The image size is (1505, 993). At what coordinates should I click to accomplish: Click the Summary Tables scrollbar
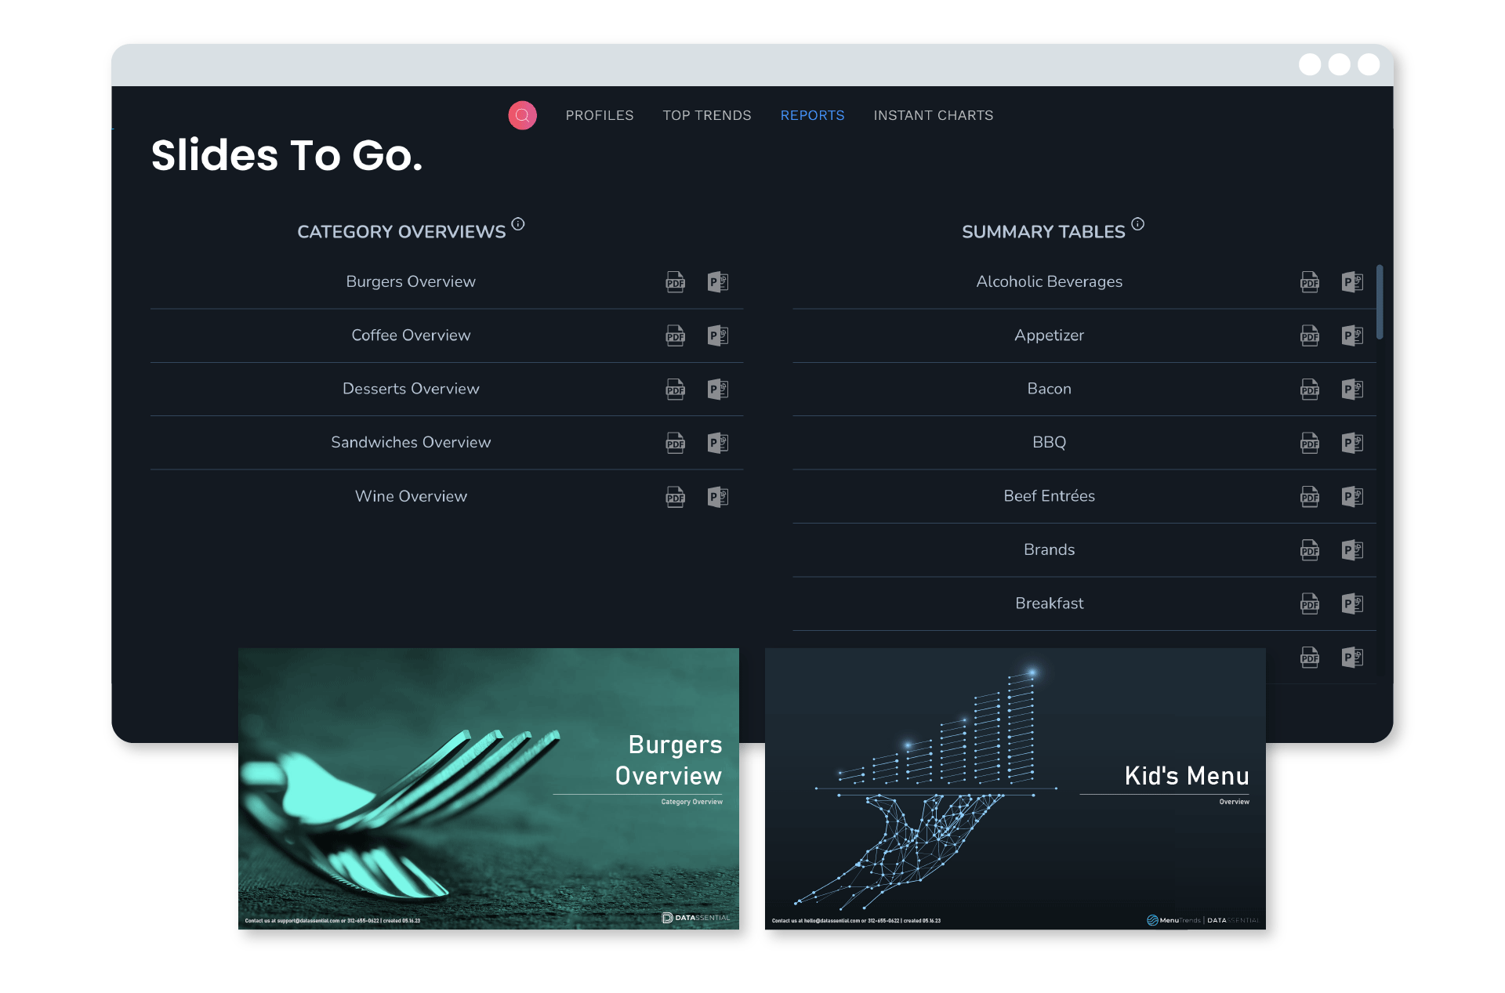1379,303
